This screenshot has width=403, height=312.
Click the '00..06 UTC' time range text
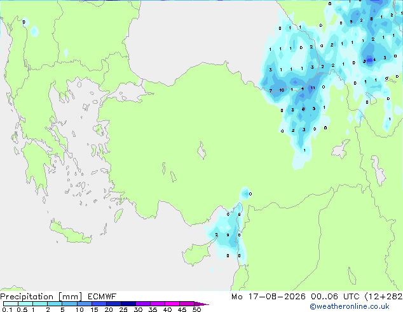click(x=335, y=297)
